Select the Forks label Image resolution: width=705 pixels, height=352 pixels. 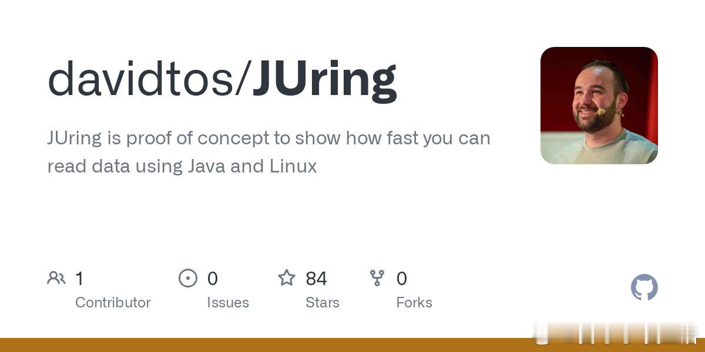414,303
